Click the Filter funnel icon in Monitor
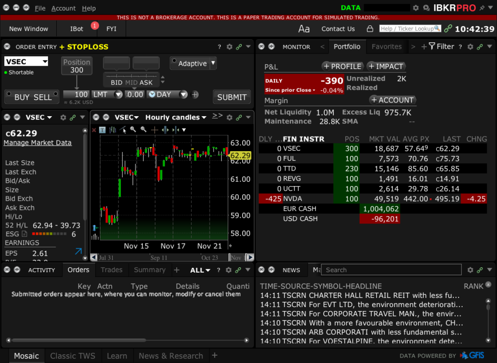The image size is (497, 363). tap(432, 47)
